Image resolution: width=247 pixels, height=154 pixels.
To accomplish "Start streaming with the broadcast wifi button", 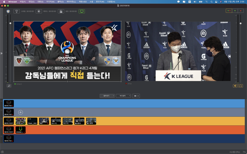I will click(17, 11).
